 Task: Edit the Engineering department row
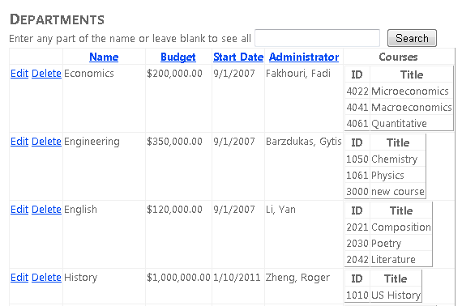coord(19,141)
